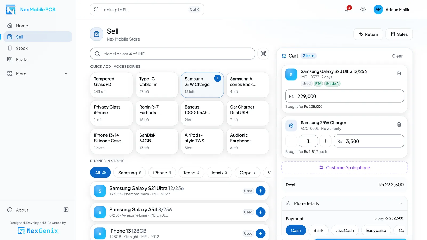Quick add Tempered Glass 9D
The image size is (427, 240).
pos(112,85)
